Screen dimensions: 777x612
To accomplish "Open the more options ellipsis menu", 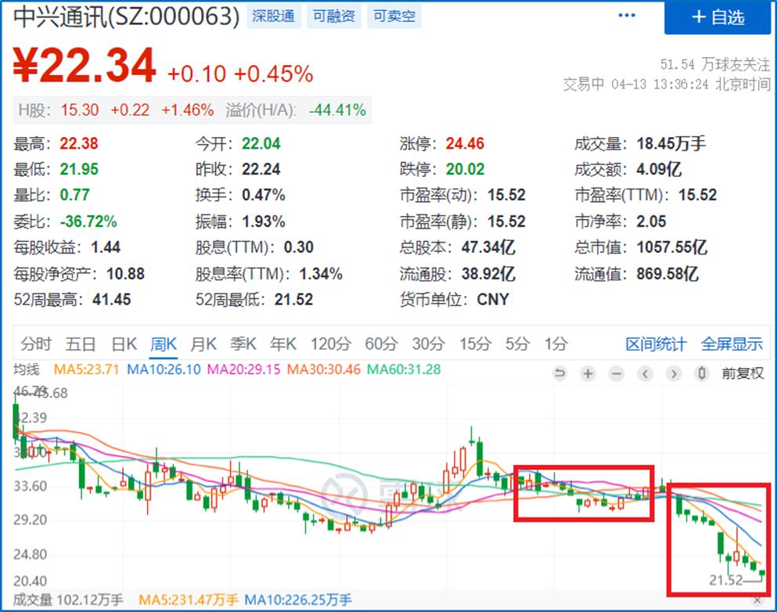I will tap(626, 16).
